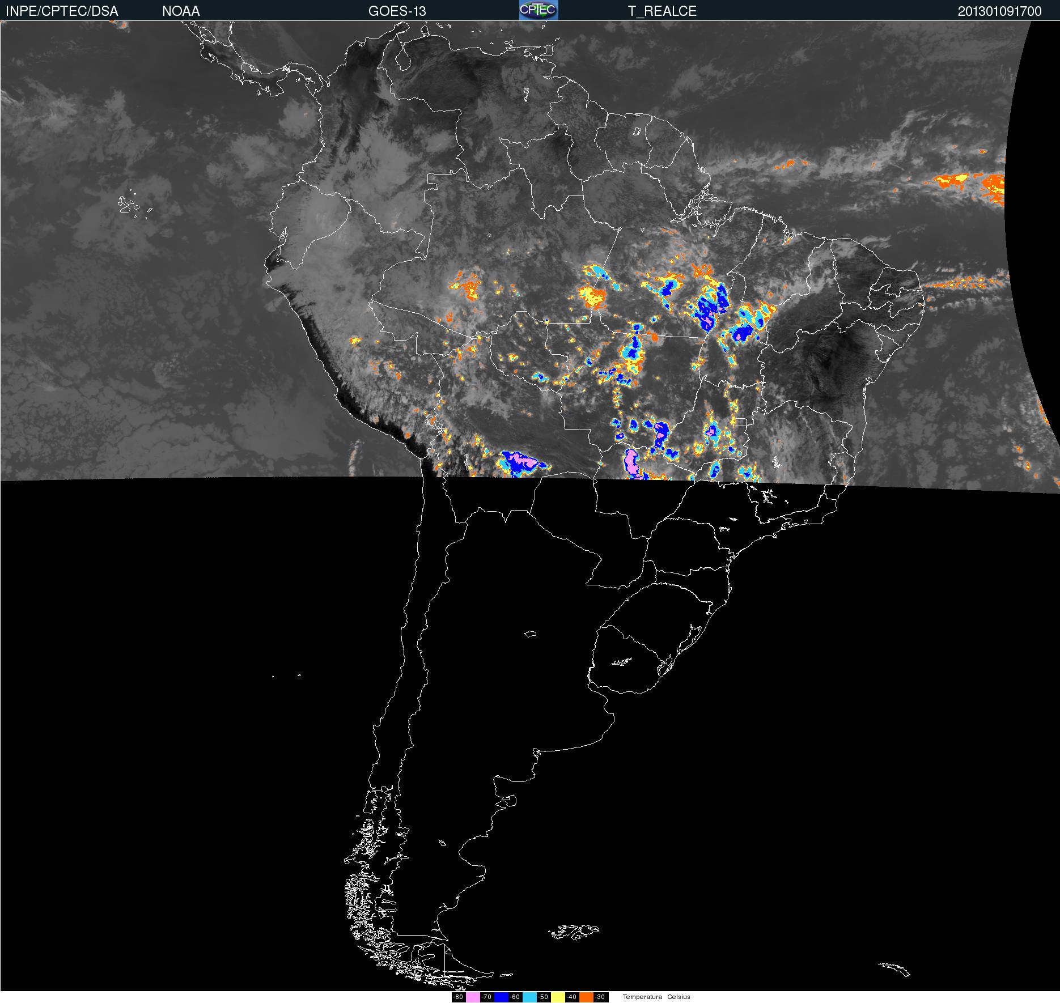Click the -30 legend value
Viewport: 1060px width, 1003px height.
click(x=600, y=997)
